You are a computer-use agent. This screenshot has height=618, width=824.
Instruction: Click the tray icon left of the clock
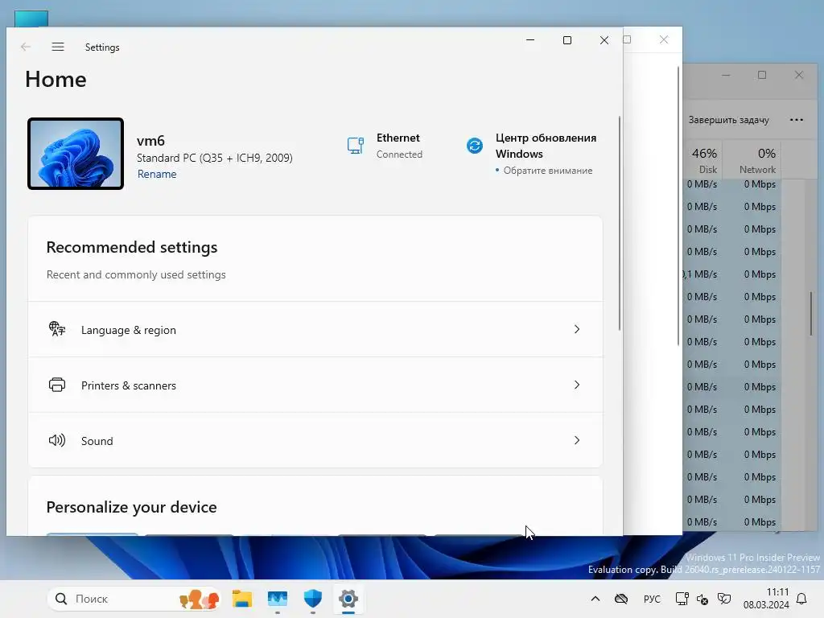click(x=724, y=599)
